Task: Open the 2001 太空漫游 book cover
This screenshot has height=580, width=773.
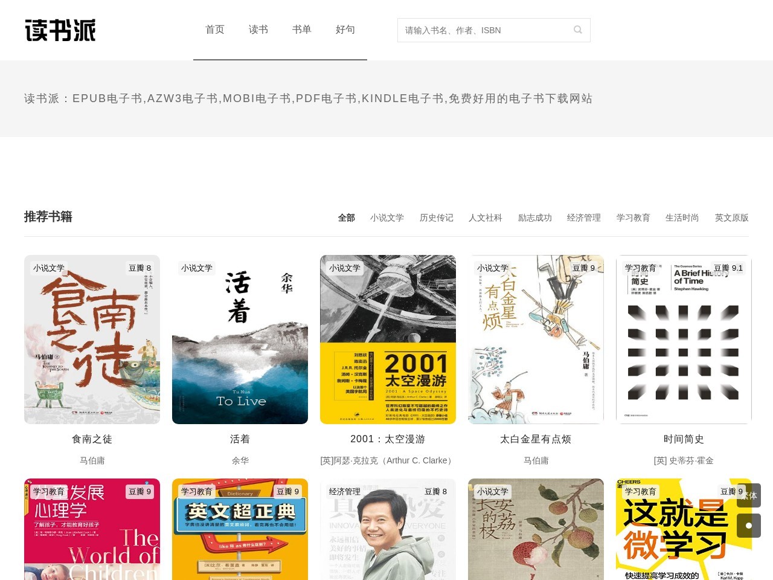Action: click(x=388, y=340)
